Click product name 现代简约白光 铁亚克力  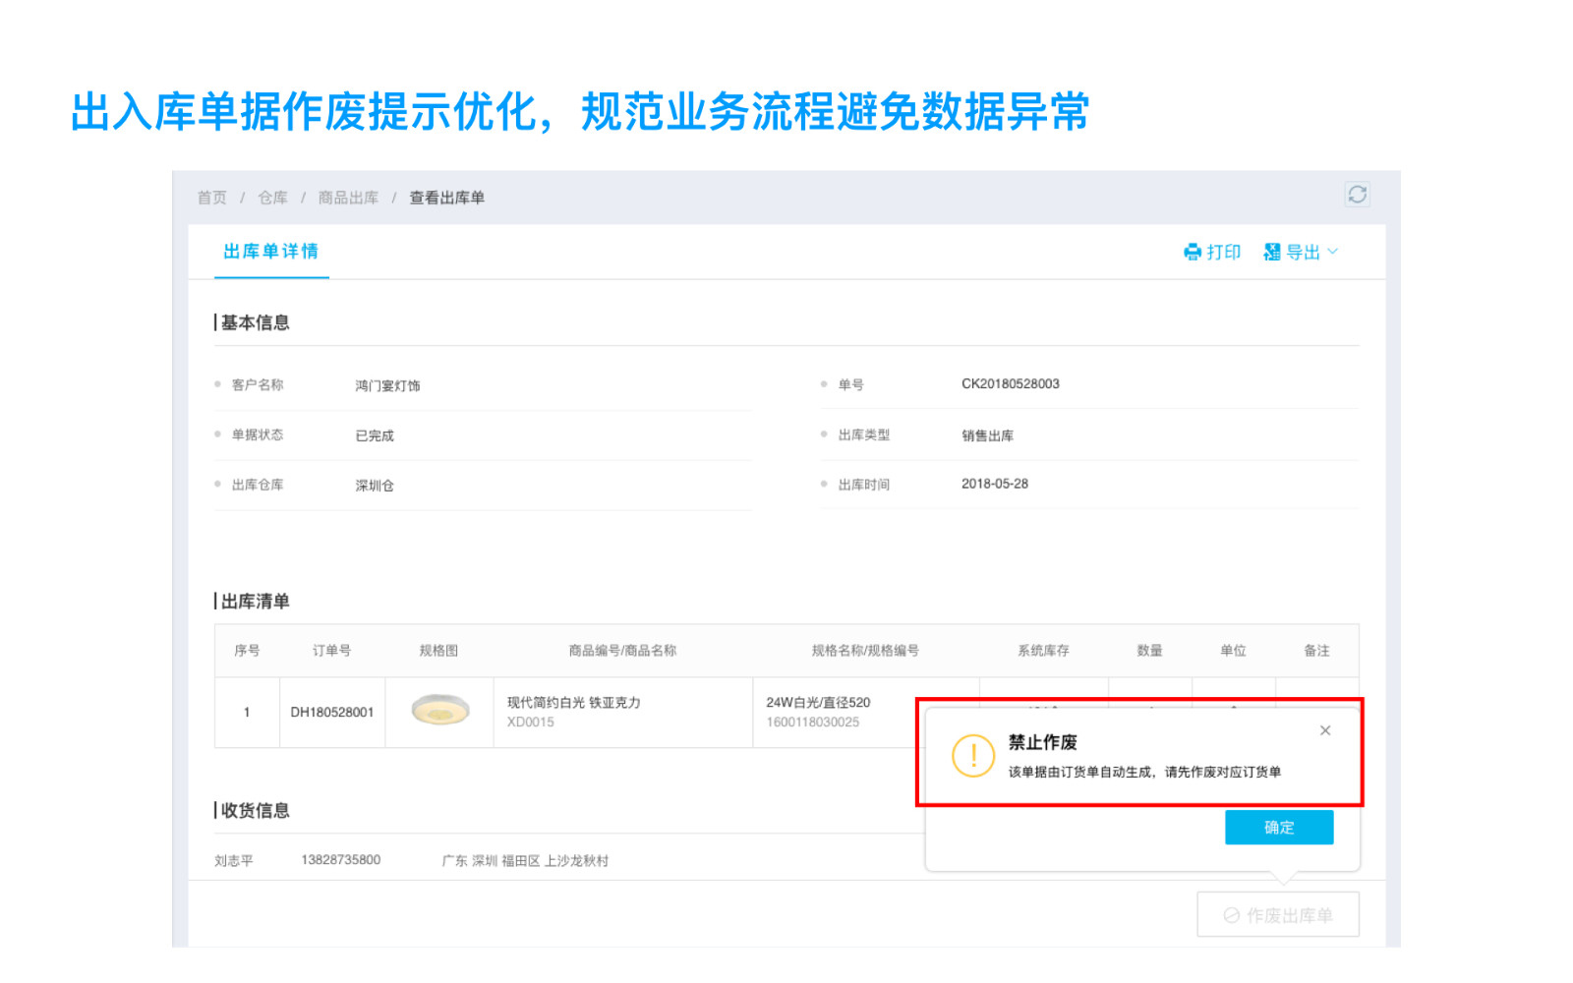tap(573, 703)
